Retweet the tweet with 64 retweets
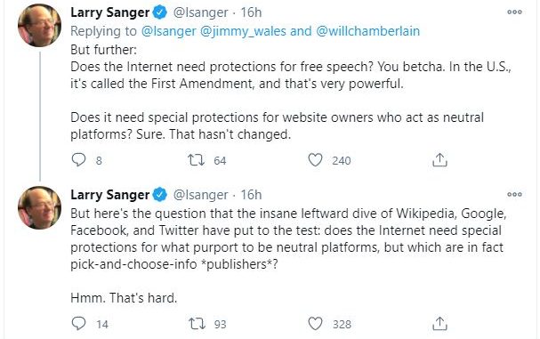The image size is (540, 339). click(x=196, y=160)
